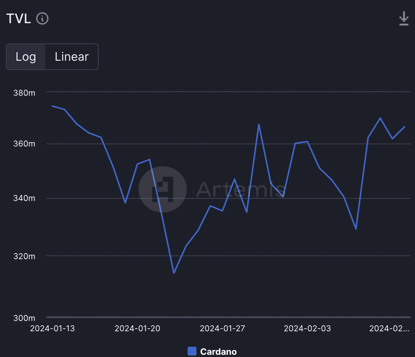
Task: Click the 2024-01-13 date label
Action: pyautogui.click(x=52, y=328)
